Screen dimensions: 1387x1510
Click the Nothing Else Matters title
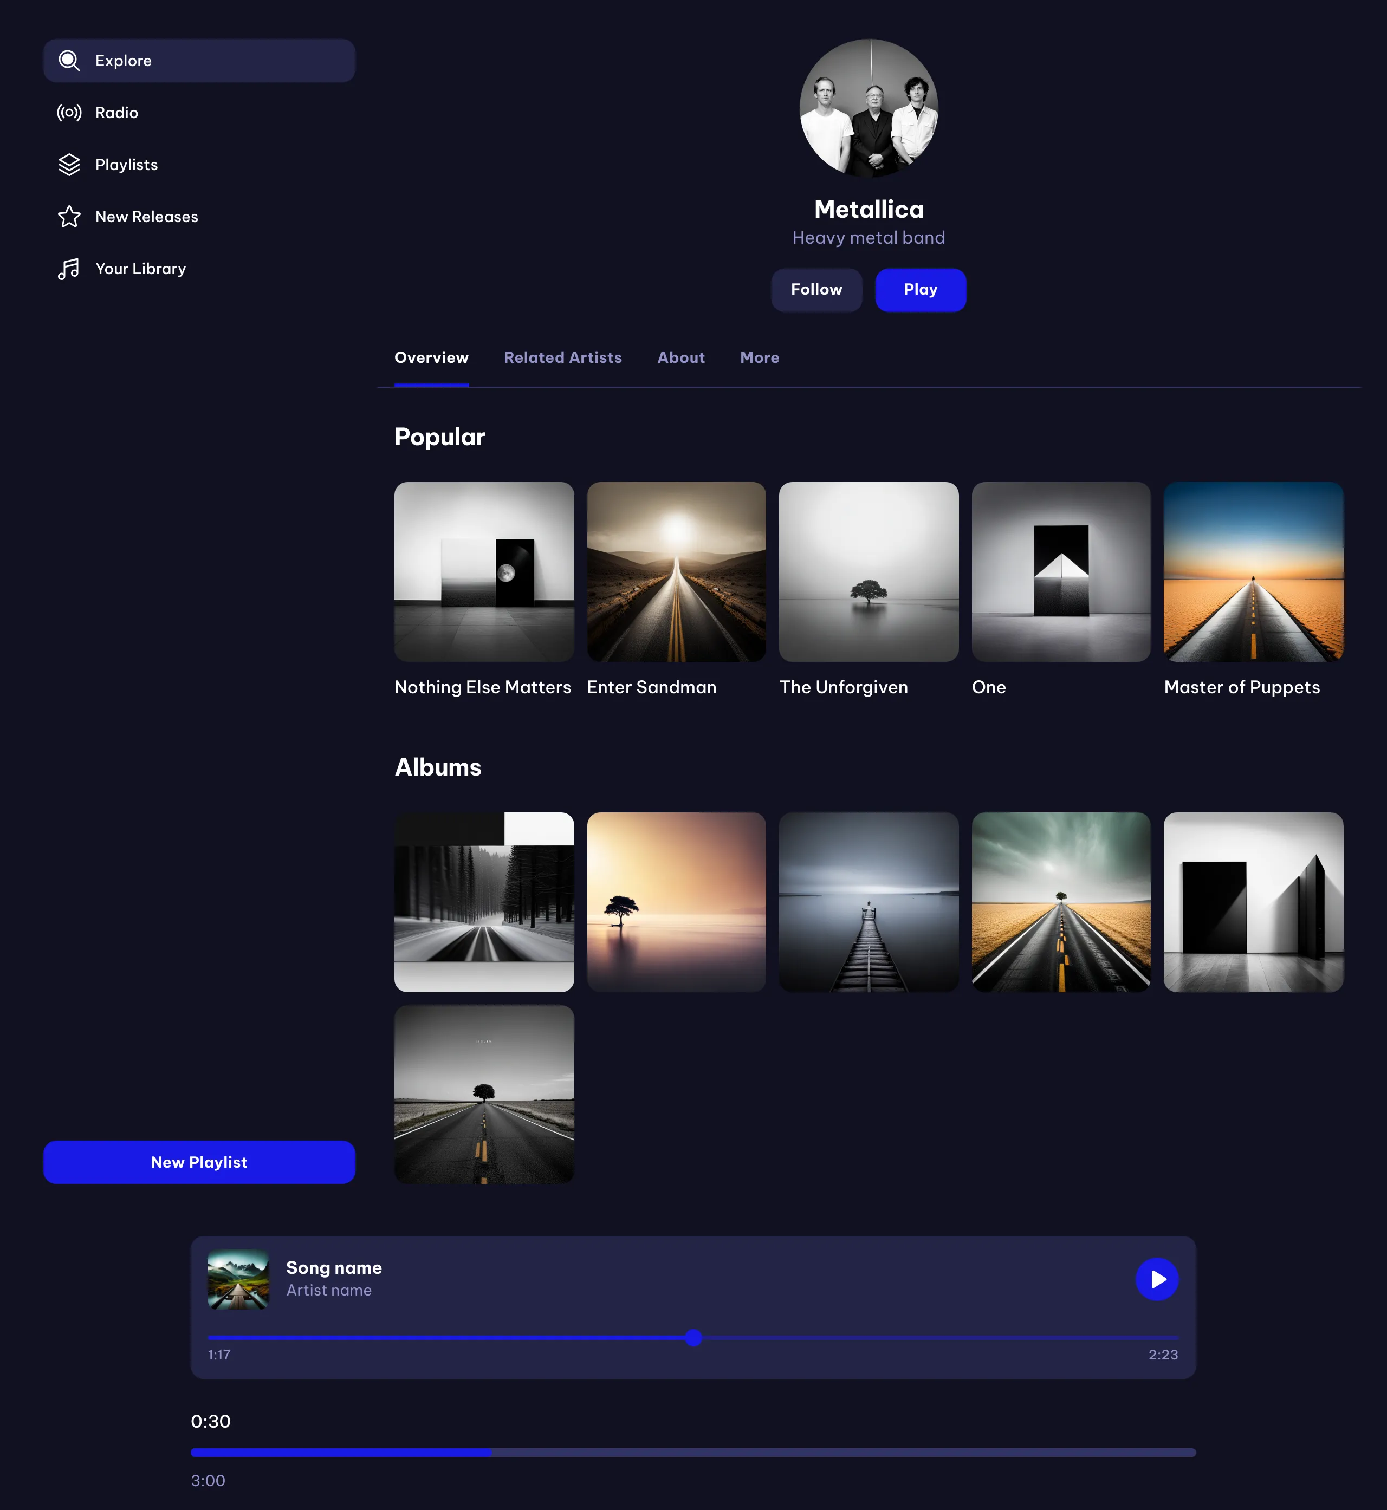tap(483, 687)
